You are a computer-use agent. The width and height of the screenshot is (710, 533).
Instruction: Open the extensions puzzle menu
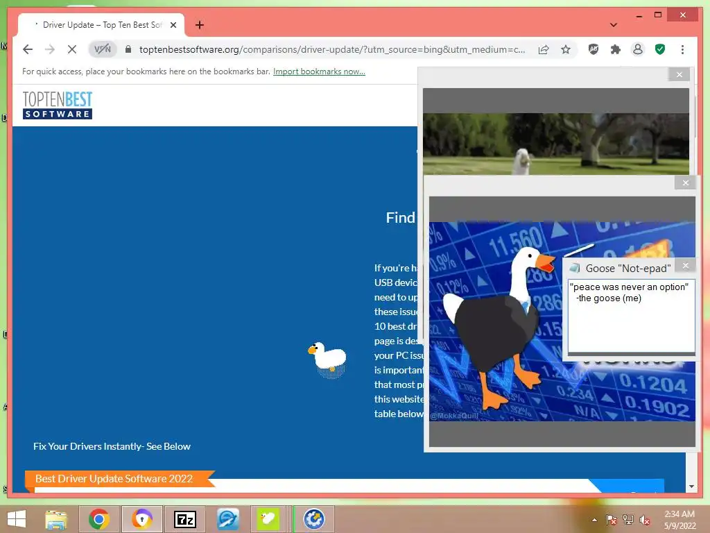(616, 49)
